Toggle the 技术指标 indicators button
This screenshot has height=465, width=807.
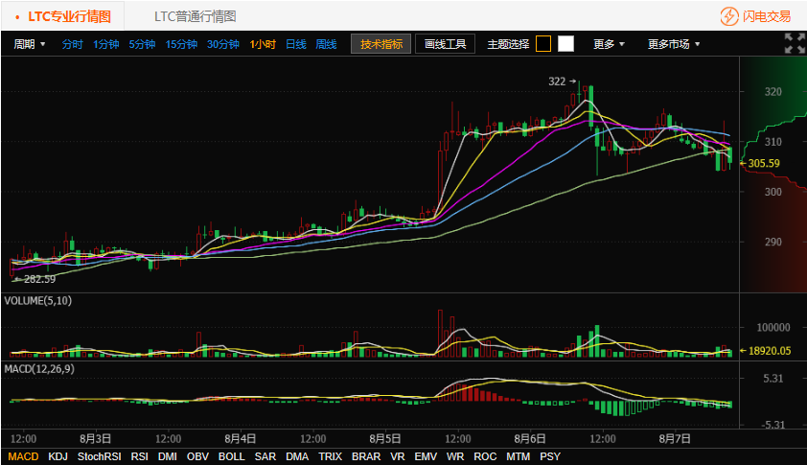tap(381, 44)
